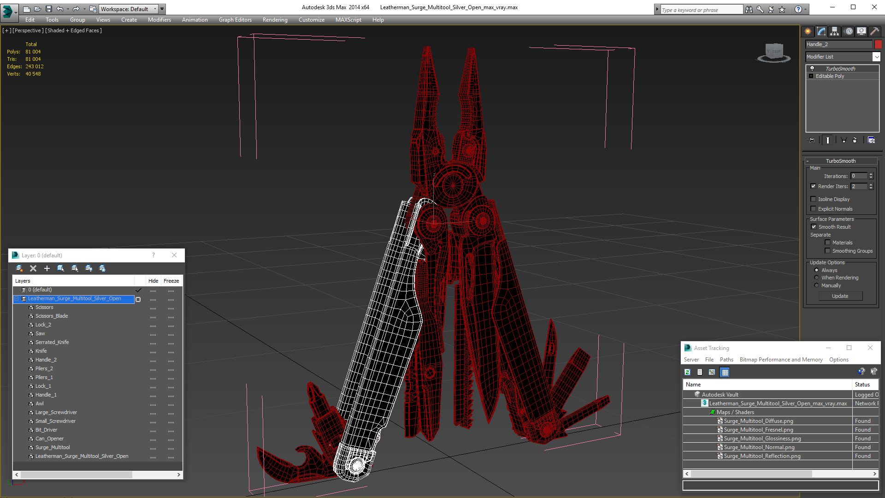The image size is (885, 498).
Task: Click the red object color swatch
Action: tap(878, 44)
